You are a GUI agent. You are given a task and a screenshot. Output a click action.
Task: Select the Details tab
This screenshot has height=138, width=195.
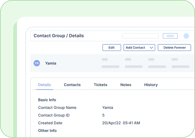point(45,85)
